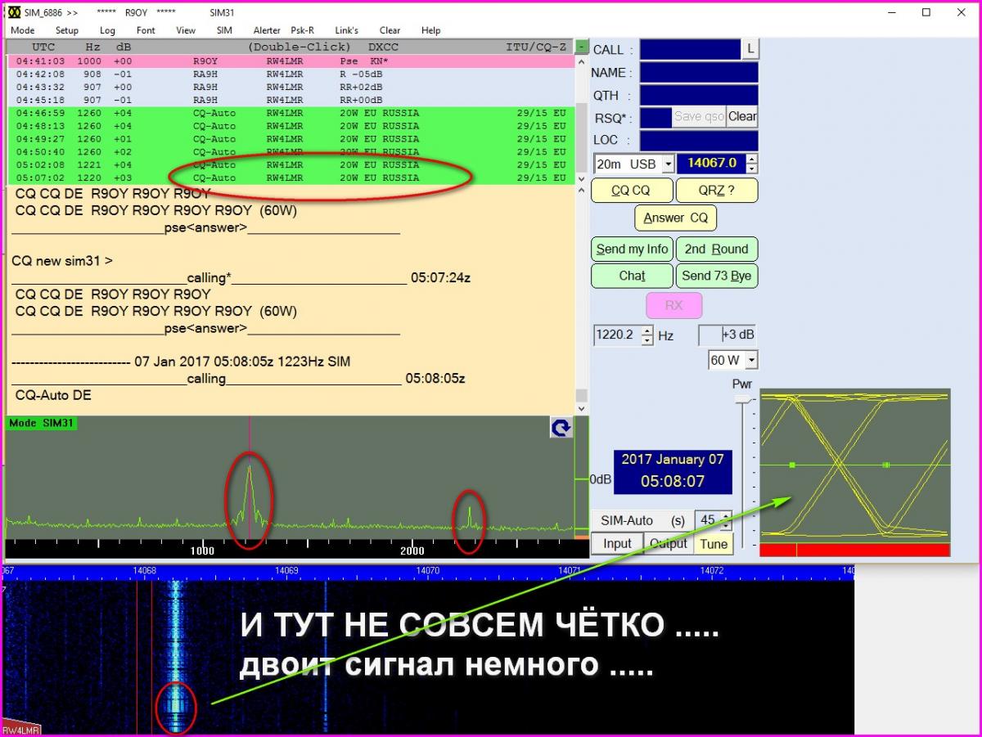Click the blue refresh arrow on spectrum
The width and height of the screenshot is (982, 737).
click(x=561, y=428)
